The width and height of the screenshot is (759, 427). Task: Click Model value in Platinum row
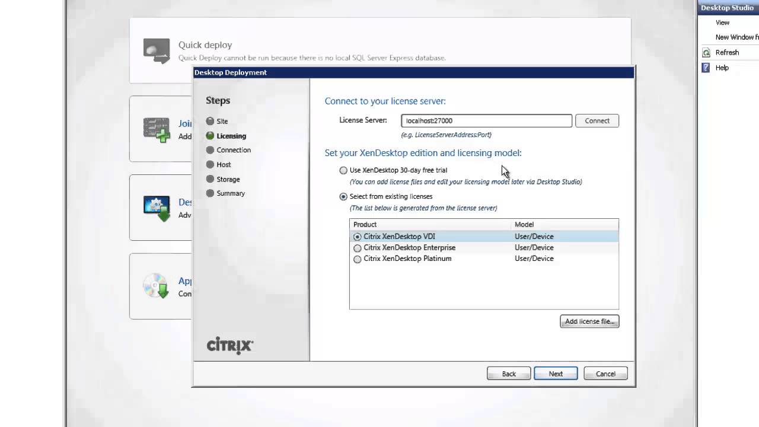[534, 259]
